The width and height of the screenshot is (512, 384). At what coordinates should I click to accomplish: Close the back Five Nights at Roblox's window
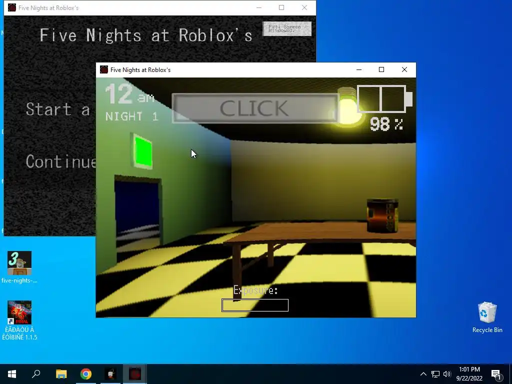click(x=304, y=7)
